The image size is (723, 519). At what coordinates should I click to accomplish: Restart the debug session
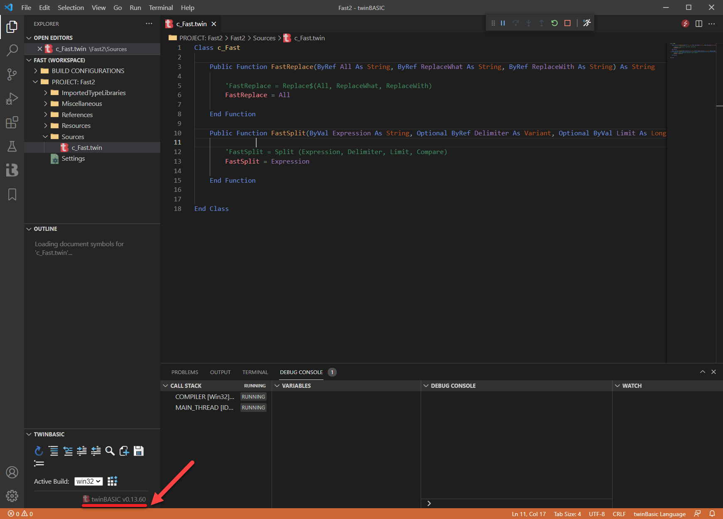(554, 23)
